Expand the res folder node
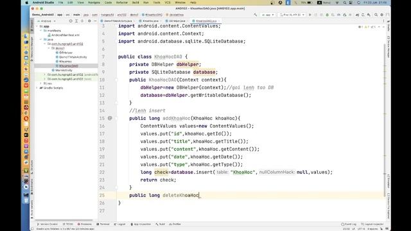 pyautogui.click(x=41, y=83)
